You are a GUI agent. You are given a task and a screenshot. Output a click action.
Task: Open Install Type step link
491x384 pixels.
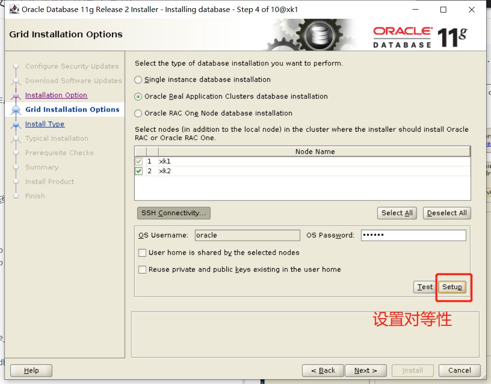[45, 124]
